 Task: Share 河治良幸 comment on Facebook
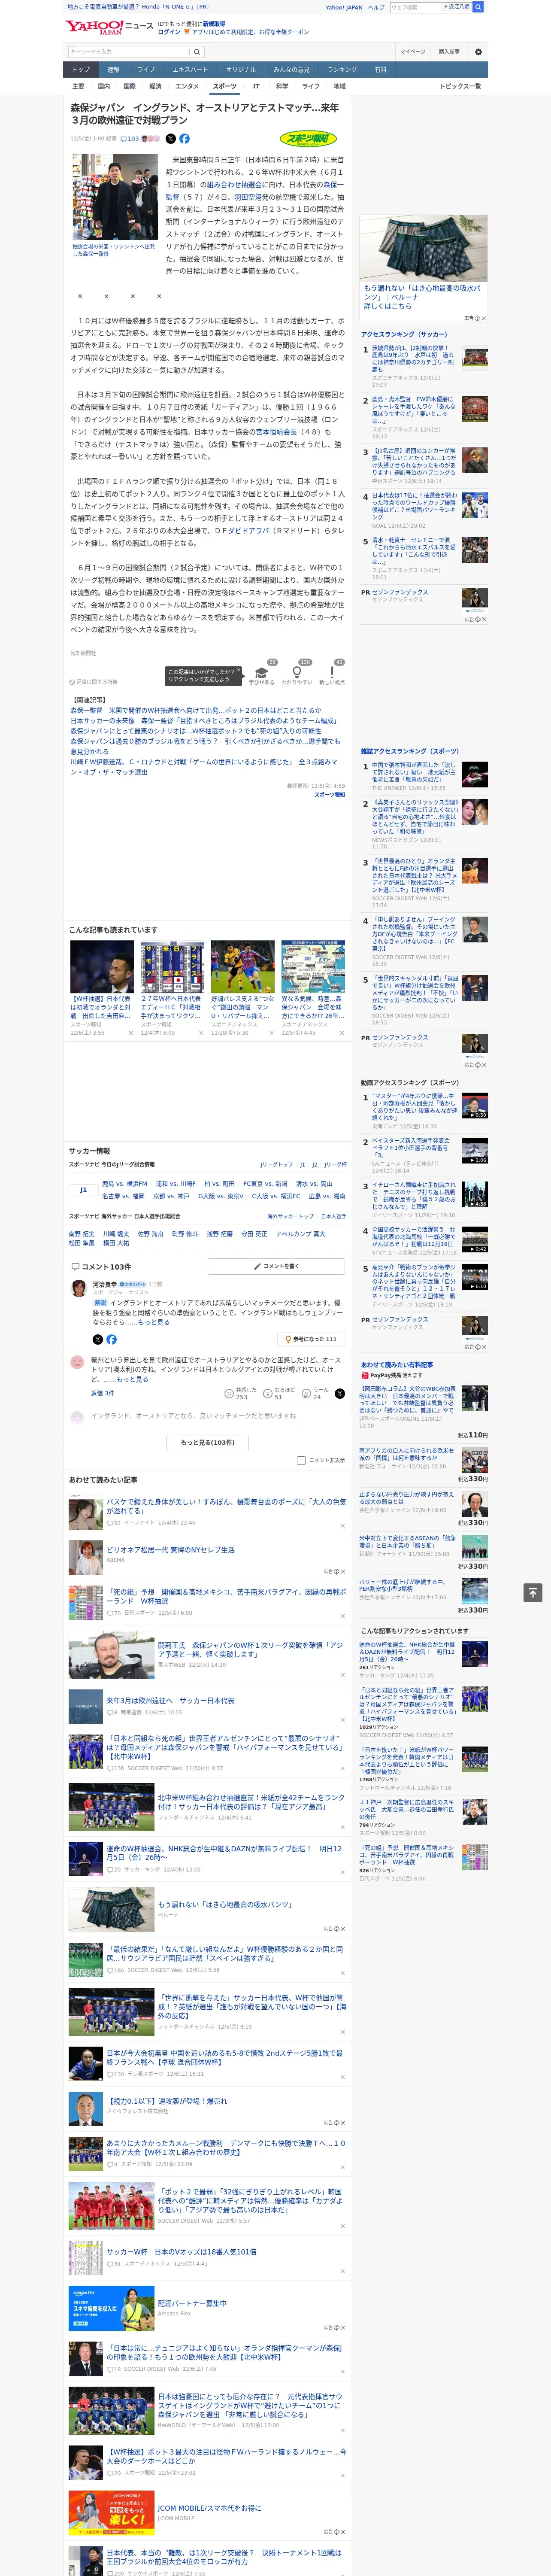pos(111,1339)
